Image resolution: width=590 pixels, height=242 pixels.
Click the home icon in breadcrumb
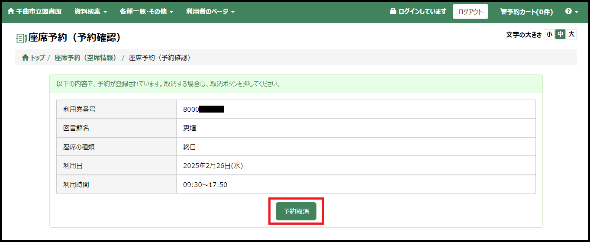click(26, 57)
